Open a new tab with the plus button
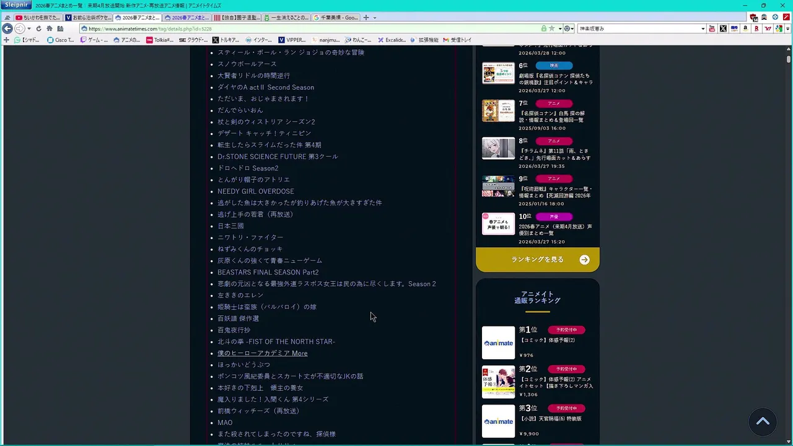Image resolution: width=793 pixels, height=446 pixels. (366, 17)
